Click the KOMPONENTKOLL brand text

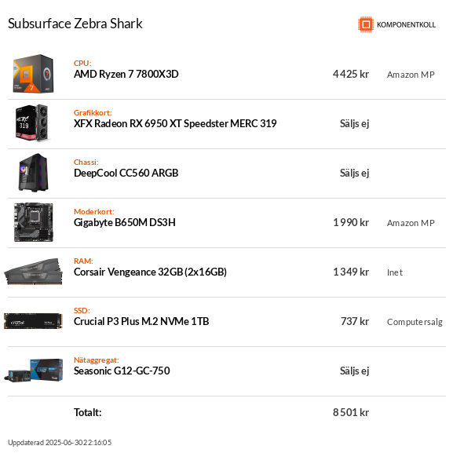tap(406, 25)
